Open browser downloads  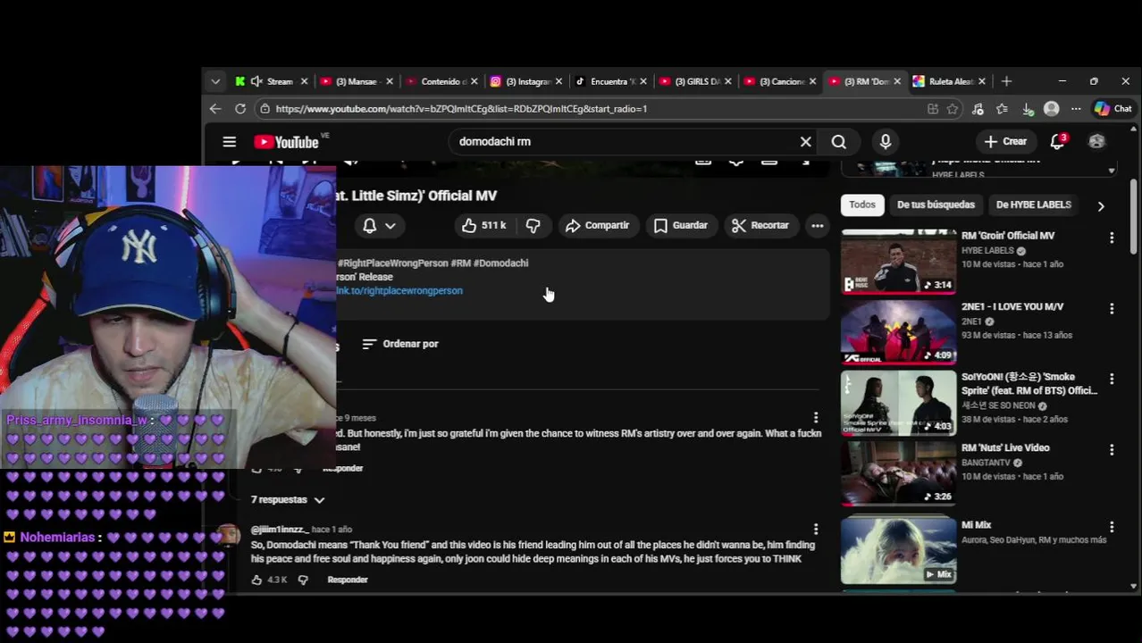pos(1028,109)
